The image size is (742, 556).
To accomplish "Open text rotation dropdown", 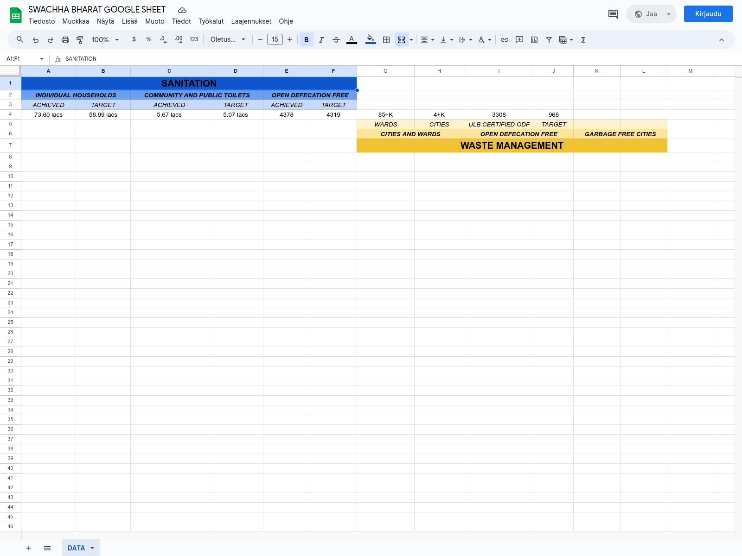I will (x=485, y=40).
